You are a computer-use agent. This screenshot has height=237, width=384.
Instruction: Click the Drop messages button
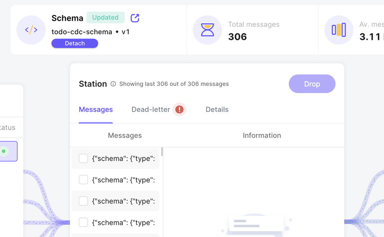coord(312,84)
